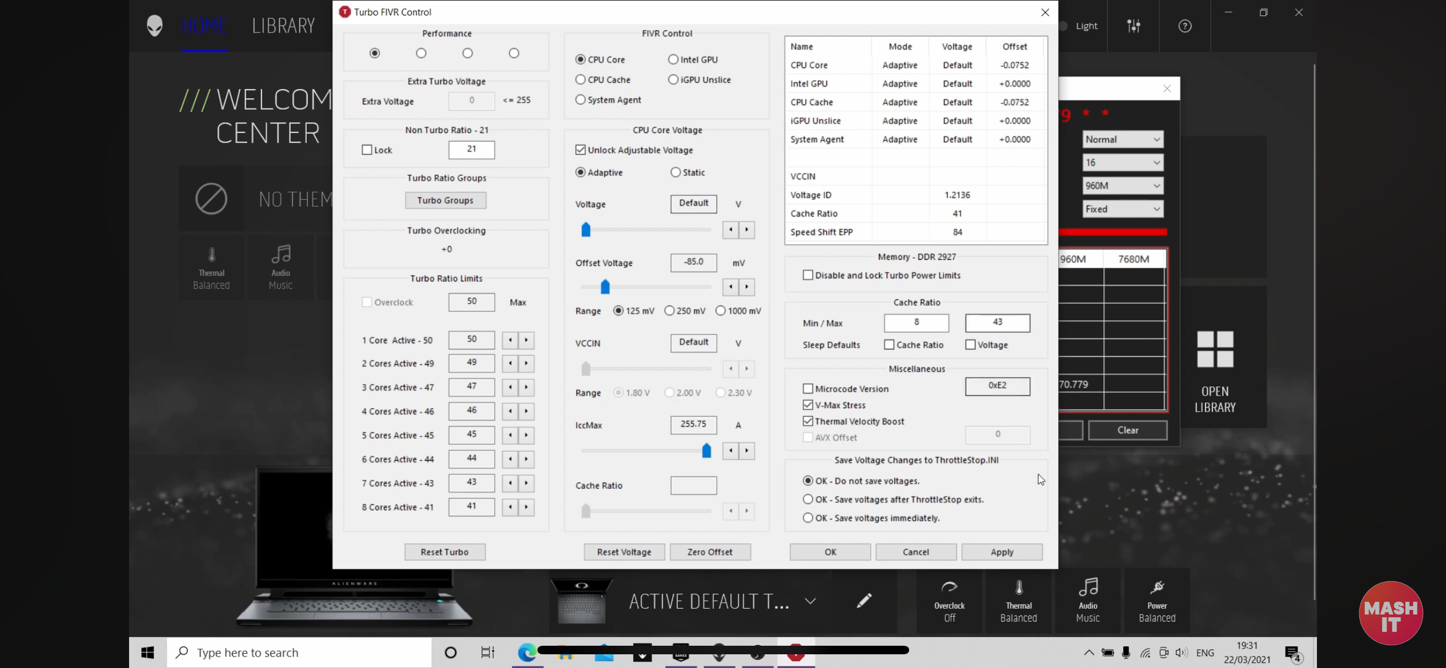Enable Disable and Lock Turbo Power Limits

[808, 275]
